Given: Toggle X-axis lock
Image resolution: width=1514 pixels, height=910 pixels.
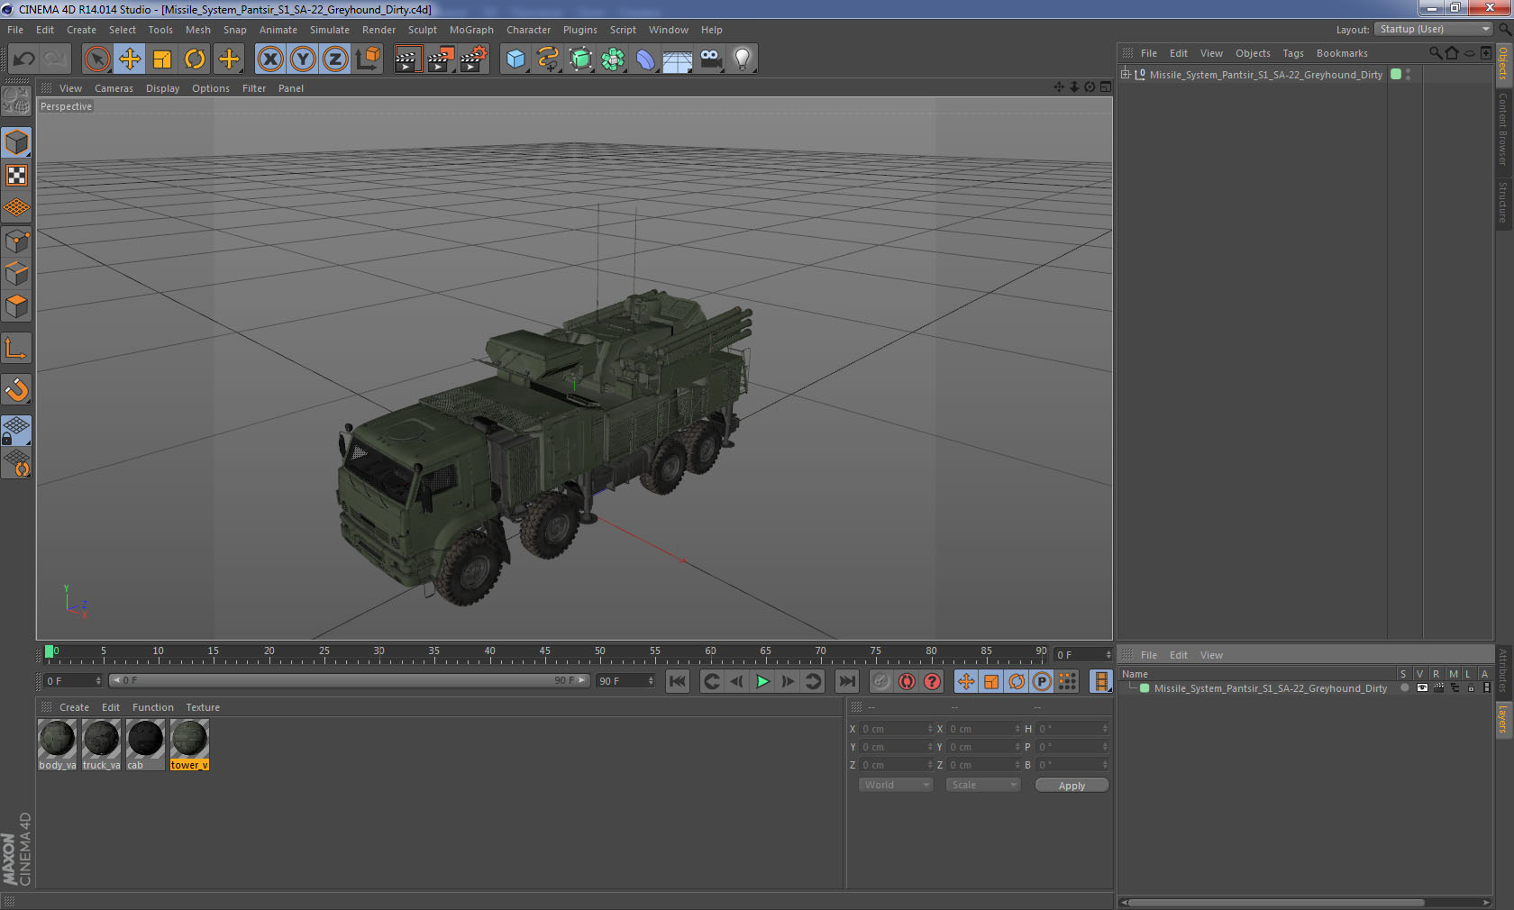Looking at the screenshot, I should [269, 59].
